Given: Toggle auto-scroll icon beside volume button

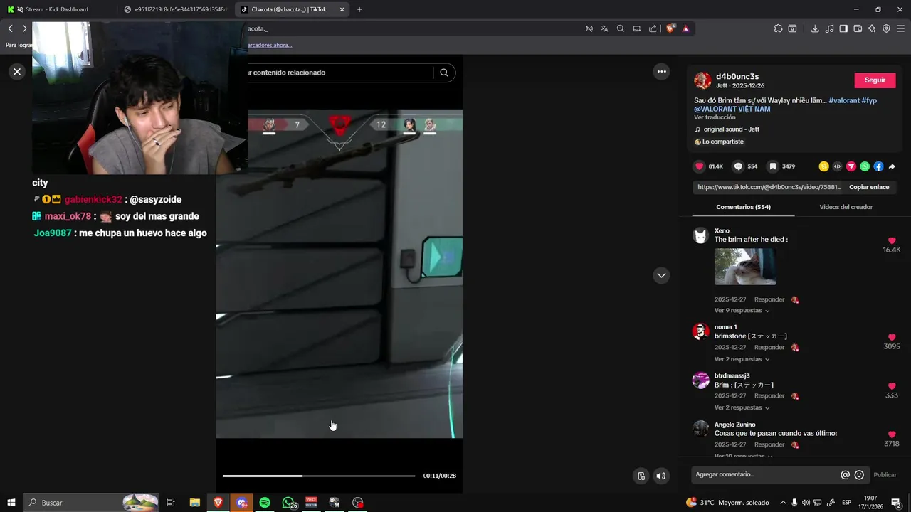Looking at the screenshot, I should click(x=641, y=476).
